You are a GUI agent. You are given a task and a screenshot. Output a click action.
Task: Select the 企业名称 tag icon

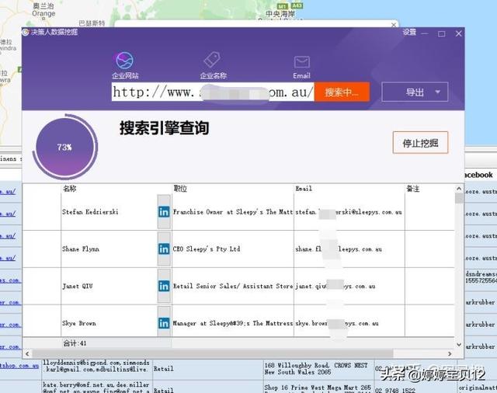pyautogui.click(x=213, y=61)
